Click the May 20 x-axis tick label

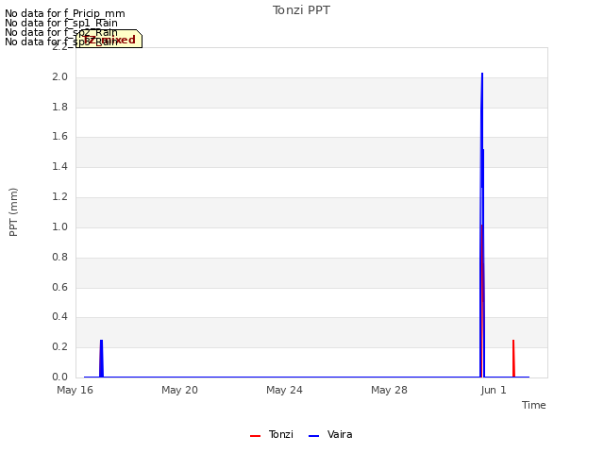click(179, 390)
